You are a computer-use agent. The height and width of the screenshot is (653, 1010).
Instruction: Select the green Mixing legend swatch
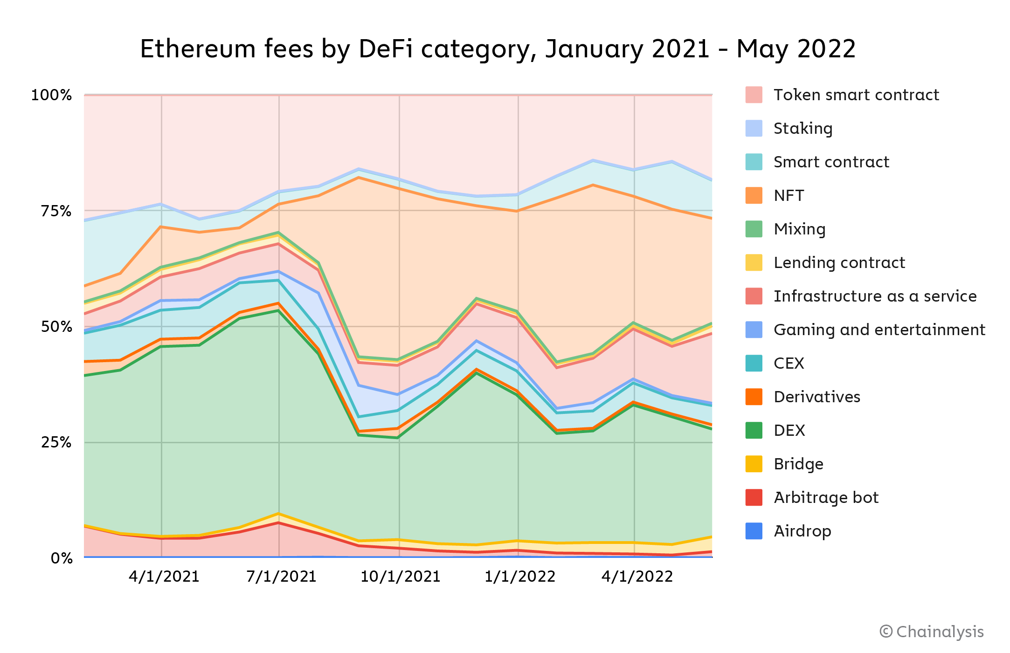click(754, 229)
